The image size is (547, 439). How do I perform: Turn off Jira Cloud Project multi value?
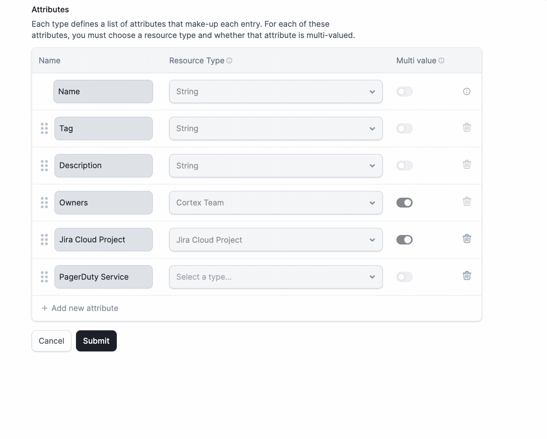[x=404, y=240]
